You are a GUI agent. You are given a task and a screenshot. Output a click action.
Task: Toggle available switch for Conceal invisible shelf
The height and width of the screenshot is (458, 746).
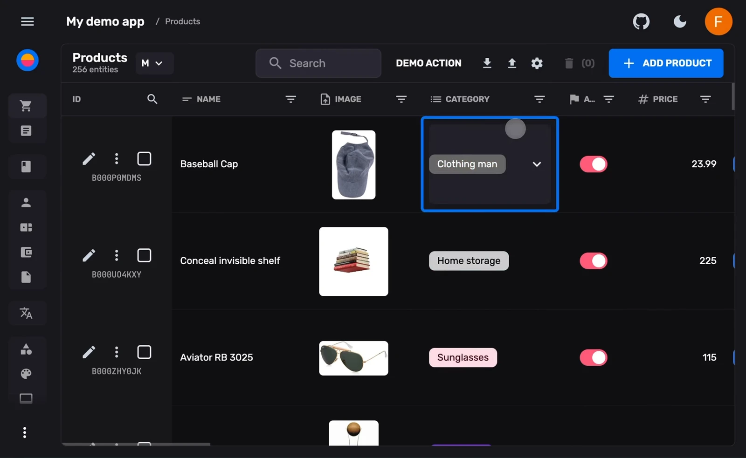(x=594, y=261)
